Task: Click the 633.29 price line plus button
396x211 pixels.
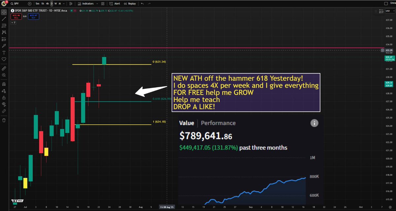Action: [x=382, y=50]
